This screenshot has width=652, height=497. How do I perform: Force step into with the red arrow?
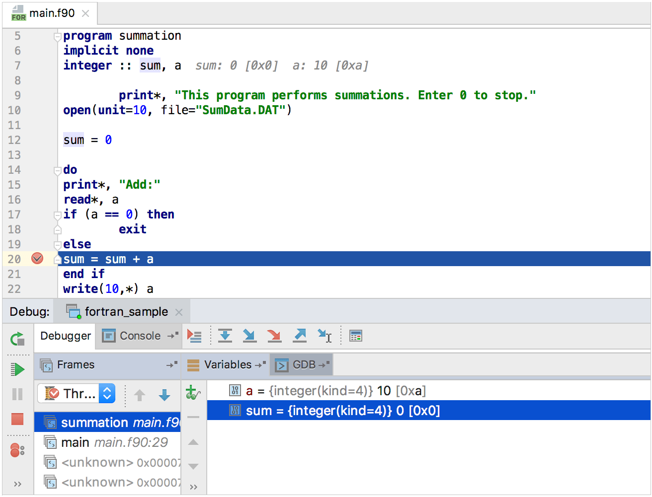pos(274,336)
